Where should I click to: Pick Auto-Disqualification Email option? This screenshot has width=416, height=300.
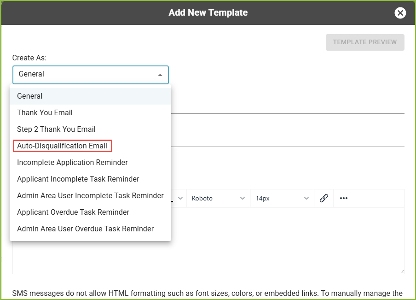(62, 146)
